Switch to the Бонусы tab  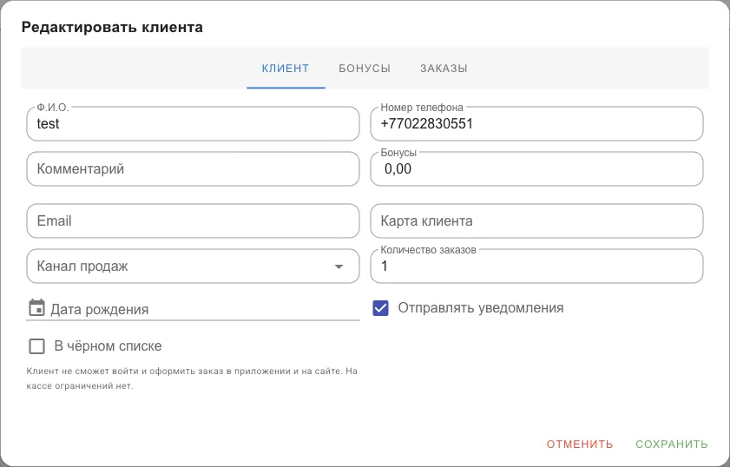click(365, 69)
